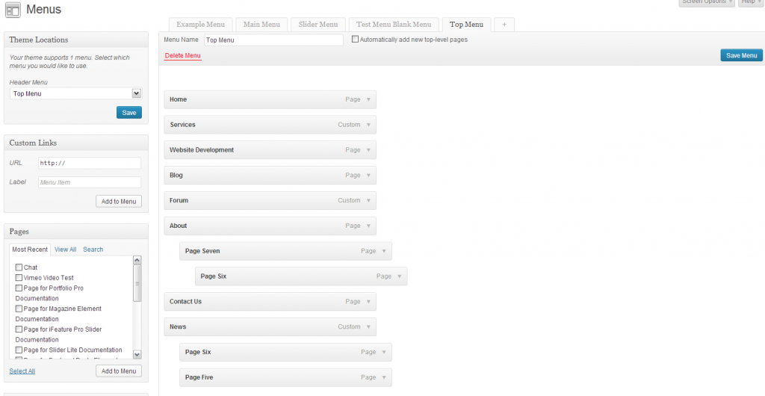Switch to the Main Menu tab
The width and height of the screenshot is (765, 396).
click(261, 25)
